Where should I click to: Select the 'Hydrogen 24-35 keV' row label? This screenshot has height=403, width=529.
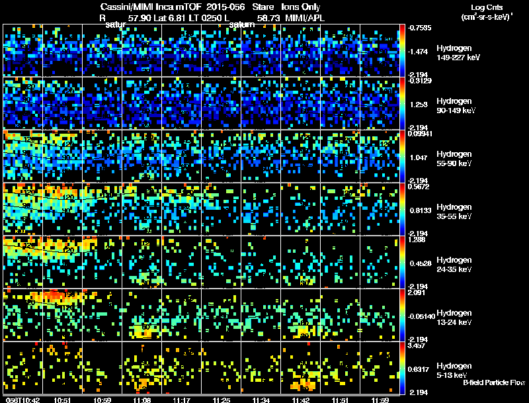tap(454, 265)
